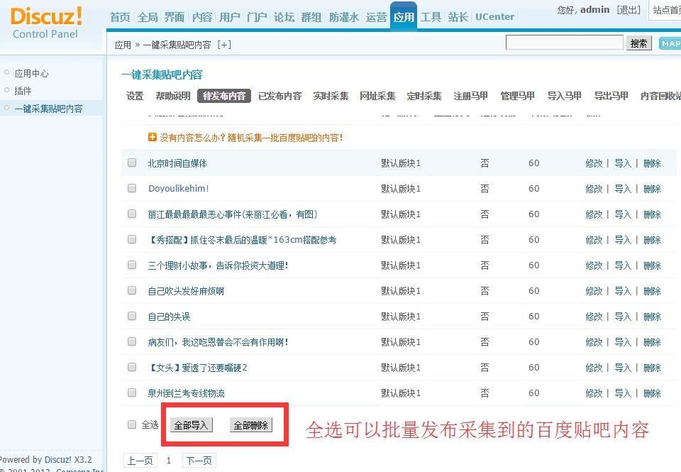Screen dimensions: 681x472
Task: Open the 群组 top menu
Action: click(311, 17)
